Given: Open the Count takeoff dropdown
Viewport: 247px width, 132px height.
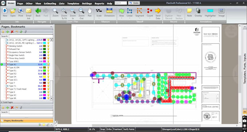Looking at the screenshot, I should (x=150, y=18).
